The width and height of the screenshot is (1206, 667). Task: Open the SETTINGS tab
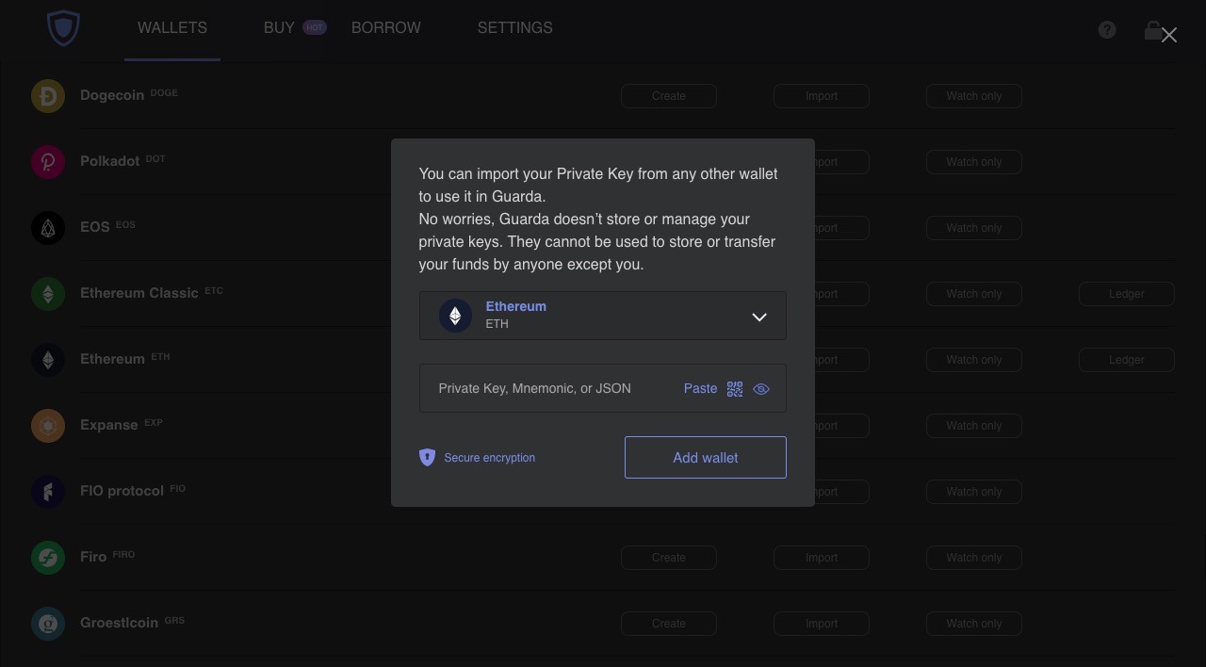(515, 28)
